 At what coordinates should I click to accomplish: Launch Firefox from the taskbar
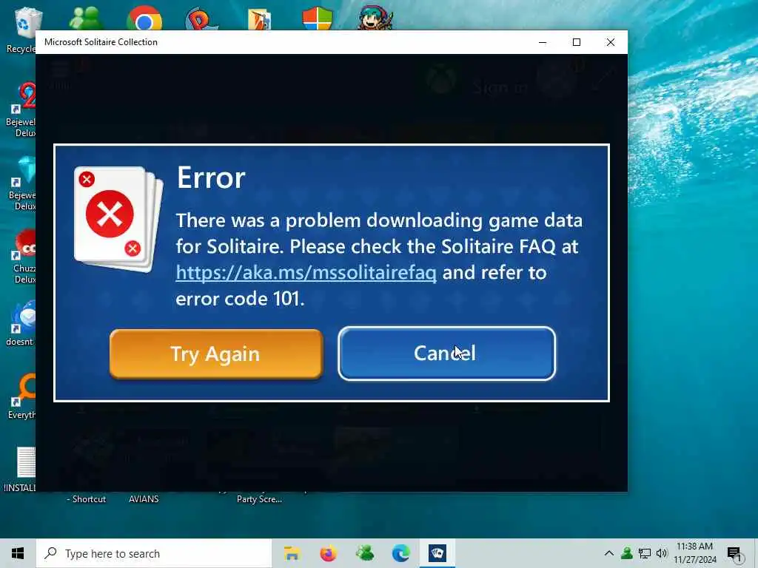tap(328, 553)
